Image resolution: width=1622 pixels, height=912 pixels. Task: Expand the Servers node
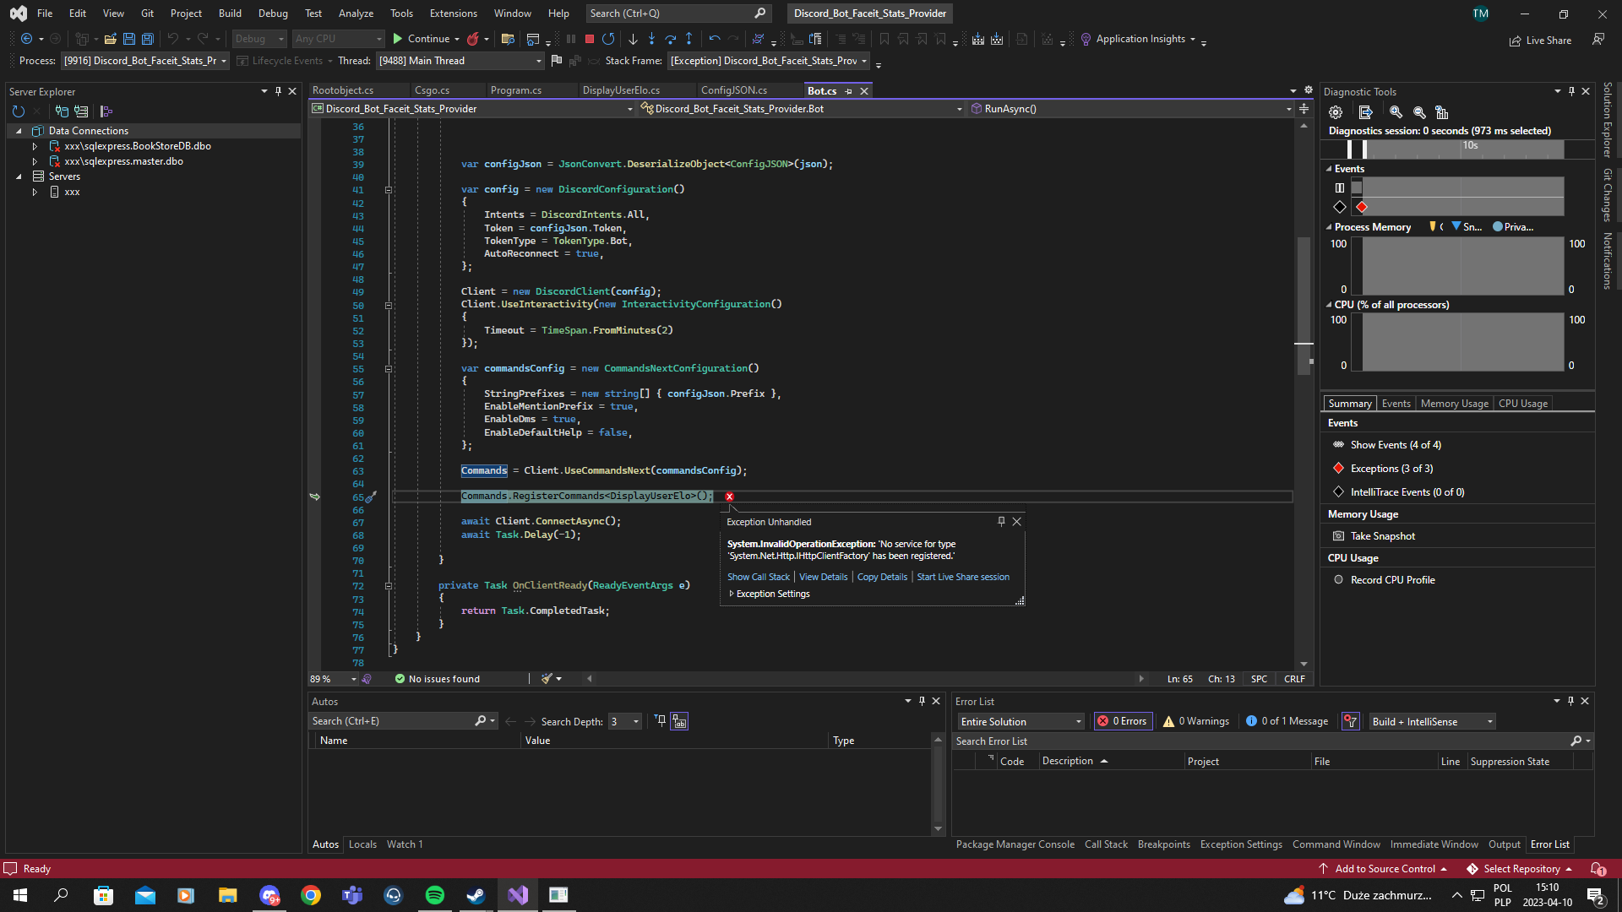(x=20, y=176)
